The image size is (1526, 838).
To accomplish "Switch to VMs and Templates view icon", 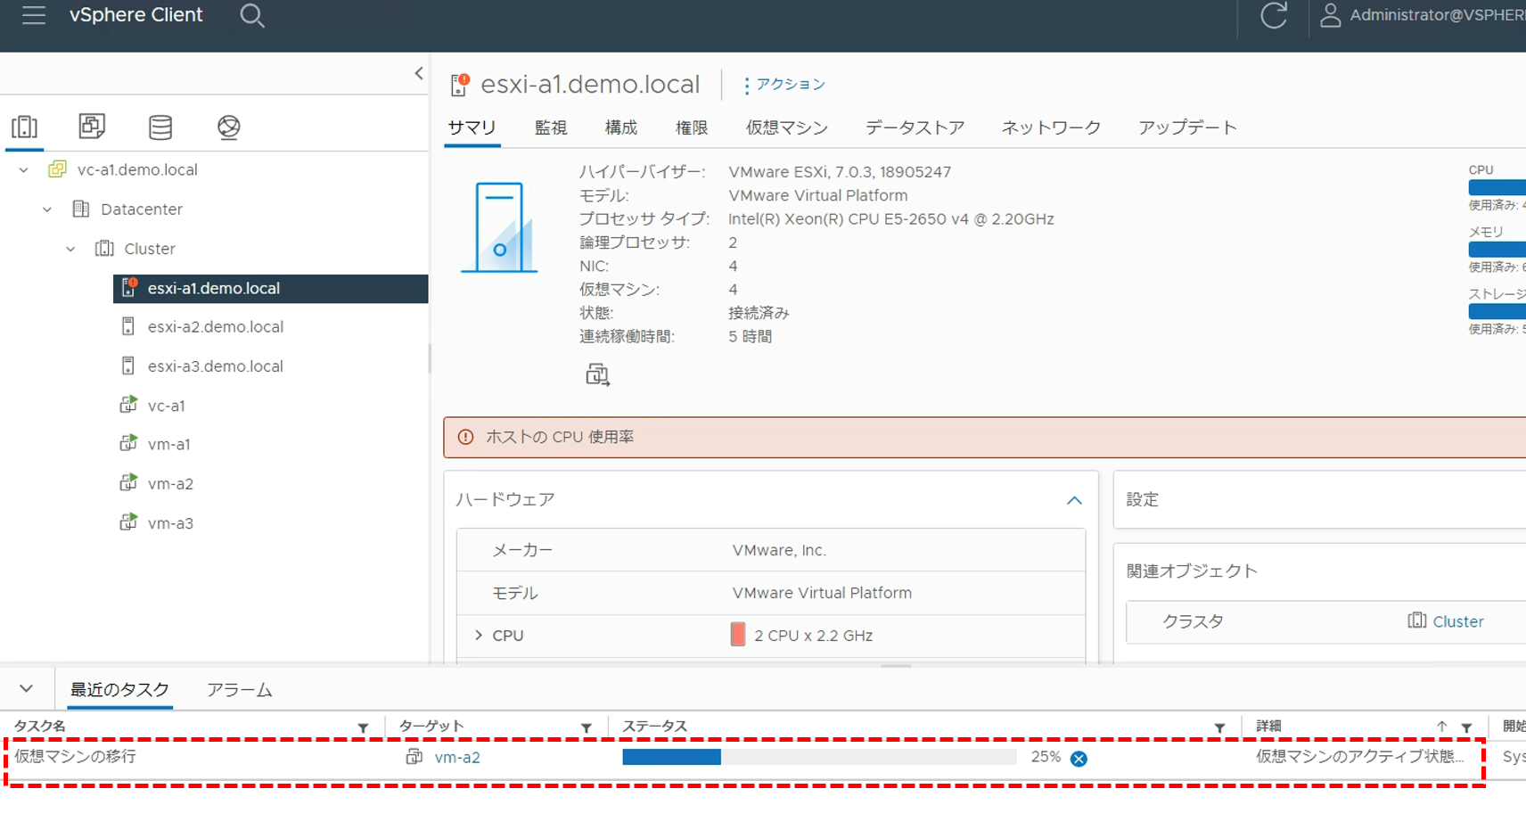I will tap(92, 127).
